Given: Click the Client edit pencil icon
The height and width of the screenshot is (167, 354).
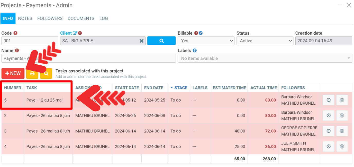Looking at the screenshot, I should tap(75, 33).
